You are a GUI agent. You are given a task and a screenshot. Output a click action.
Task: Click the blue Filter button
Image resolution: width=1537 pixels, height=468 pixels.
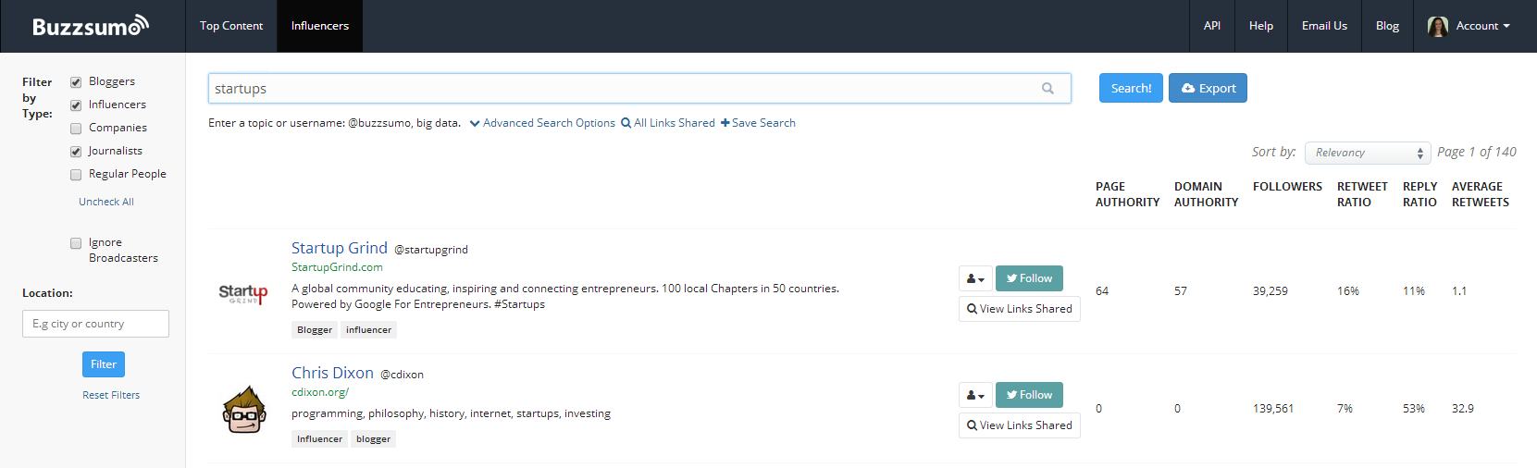104,364
